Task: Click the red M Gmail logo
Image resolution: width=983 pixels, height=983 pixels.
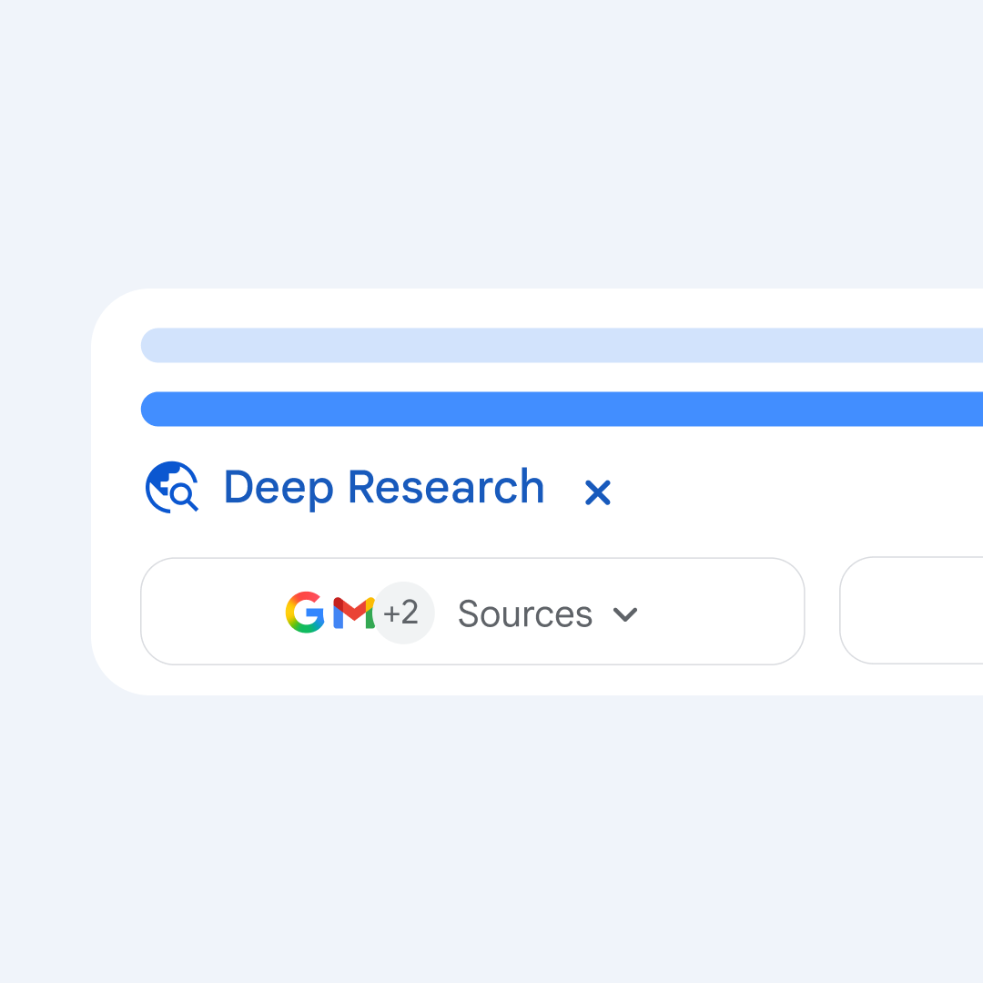Action: tap(353, 613)
